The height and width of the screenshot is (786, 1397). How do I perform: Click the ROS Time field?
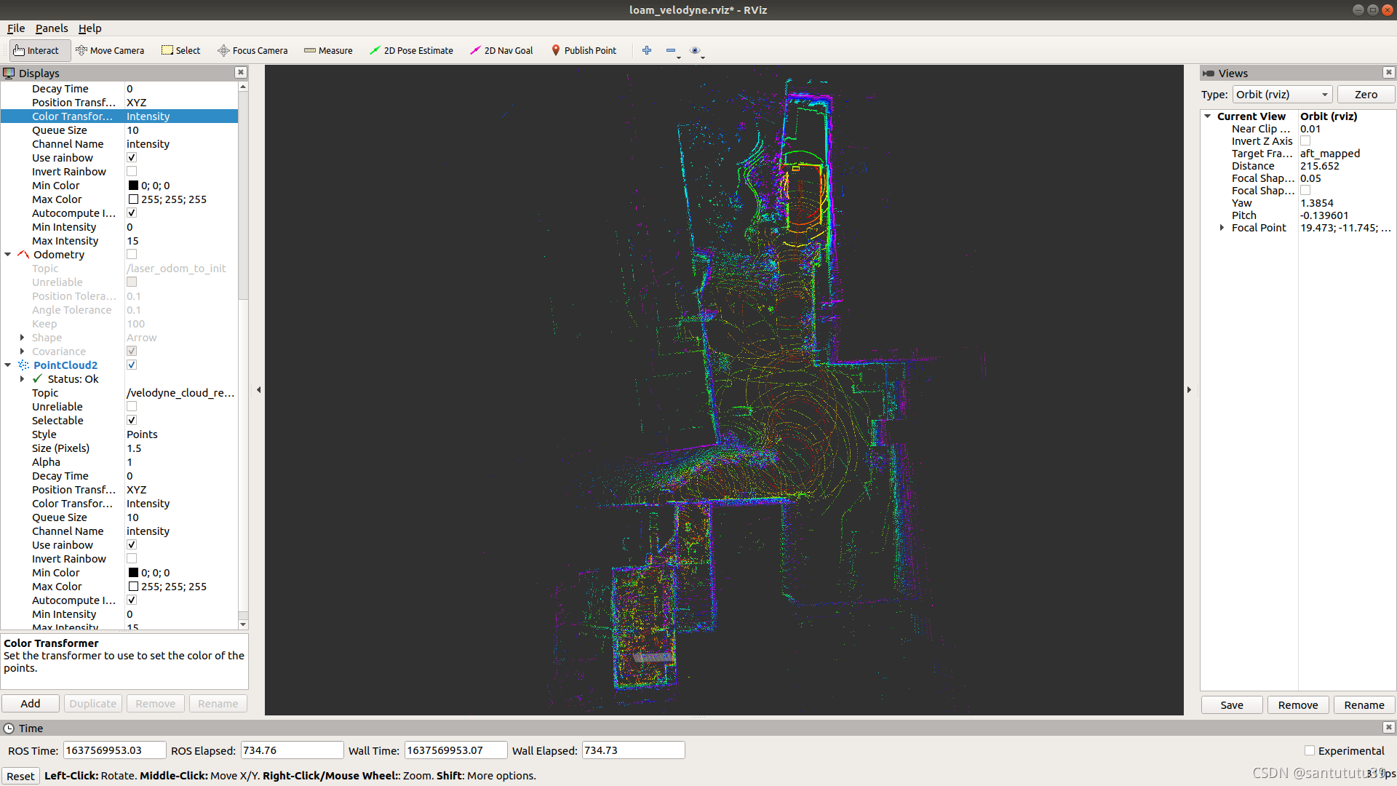click(113, 750)
